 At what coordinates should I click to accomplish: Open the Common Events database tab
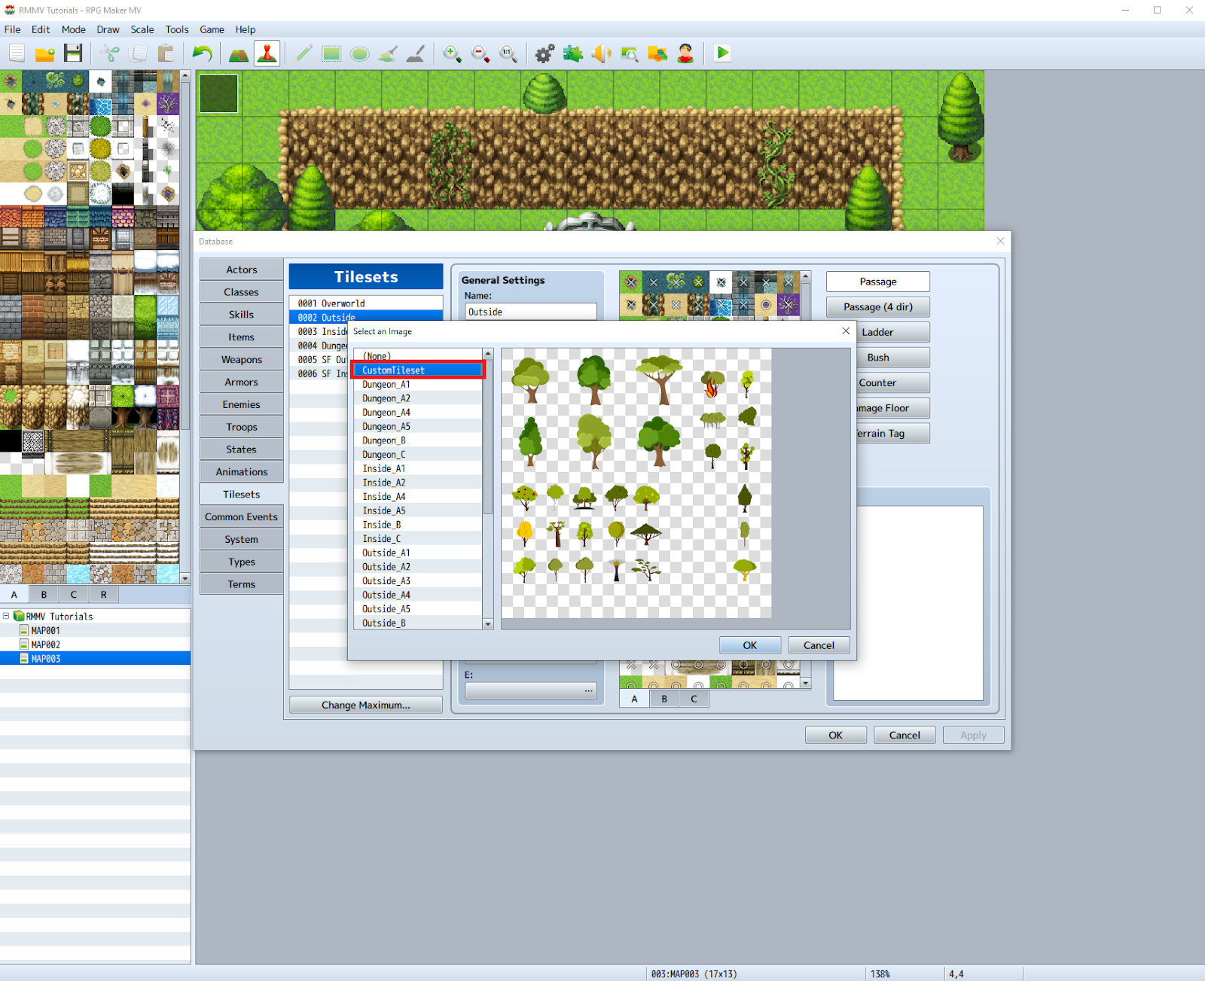pyautogui.click(x=242, y=516)
